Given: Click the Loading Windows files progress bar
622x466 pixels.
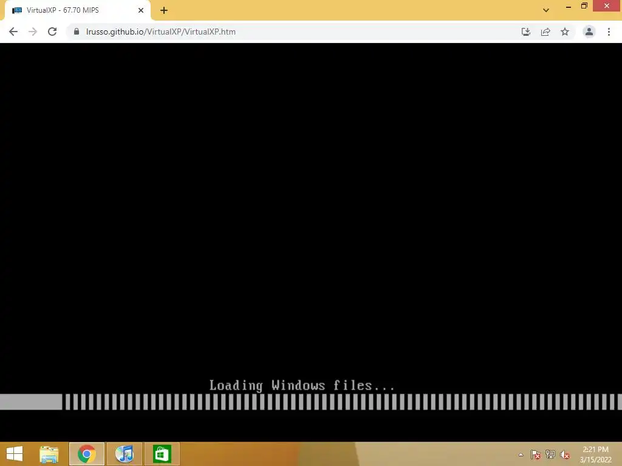Looking at the screenshot, I should click(x=311, y=402).
